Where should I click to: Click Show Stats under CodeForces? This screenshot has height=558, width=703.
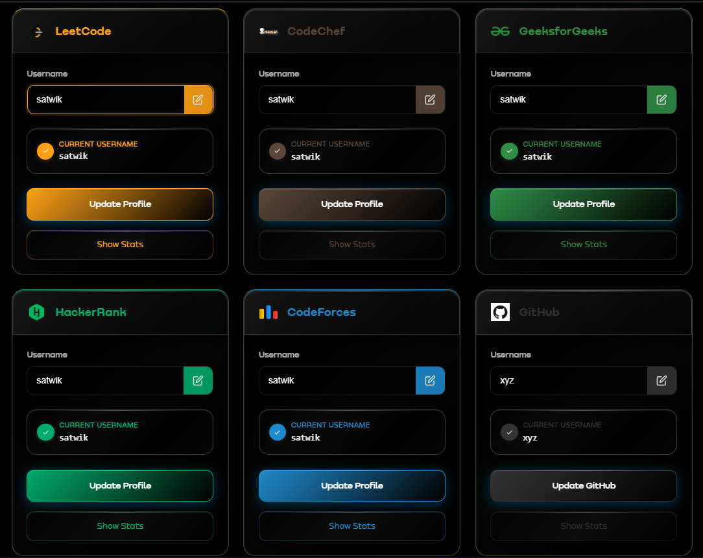coord(351,526)
